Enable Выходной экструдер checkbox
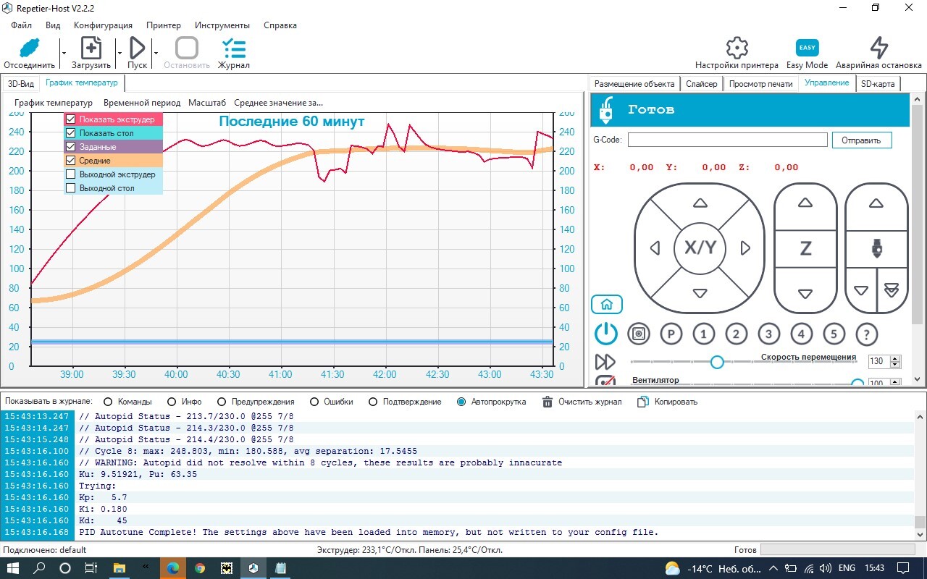Image resolution: width=927 pixels, height=579 pixels. point(70,174)
